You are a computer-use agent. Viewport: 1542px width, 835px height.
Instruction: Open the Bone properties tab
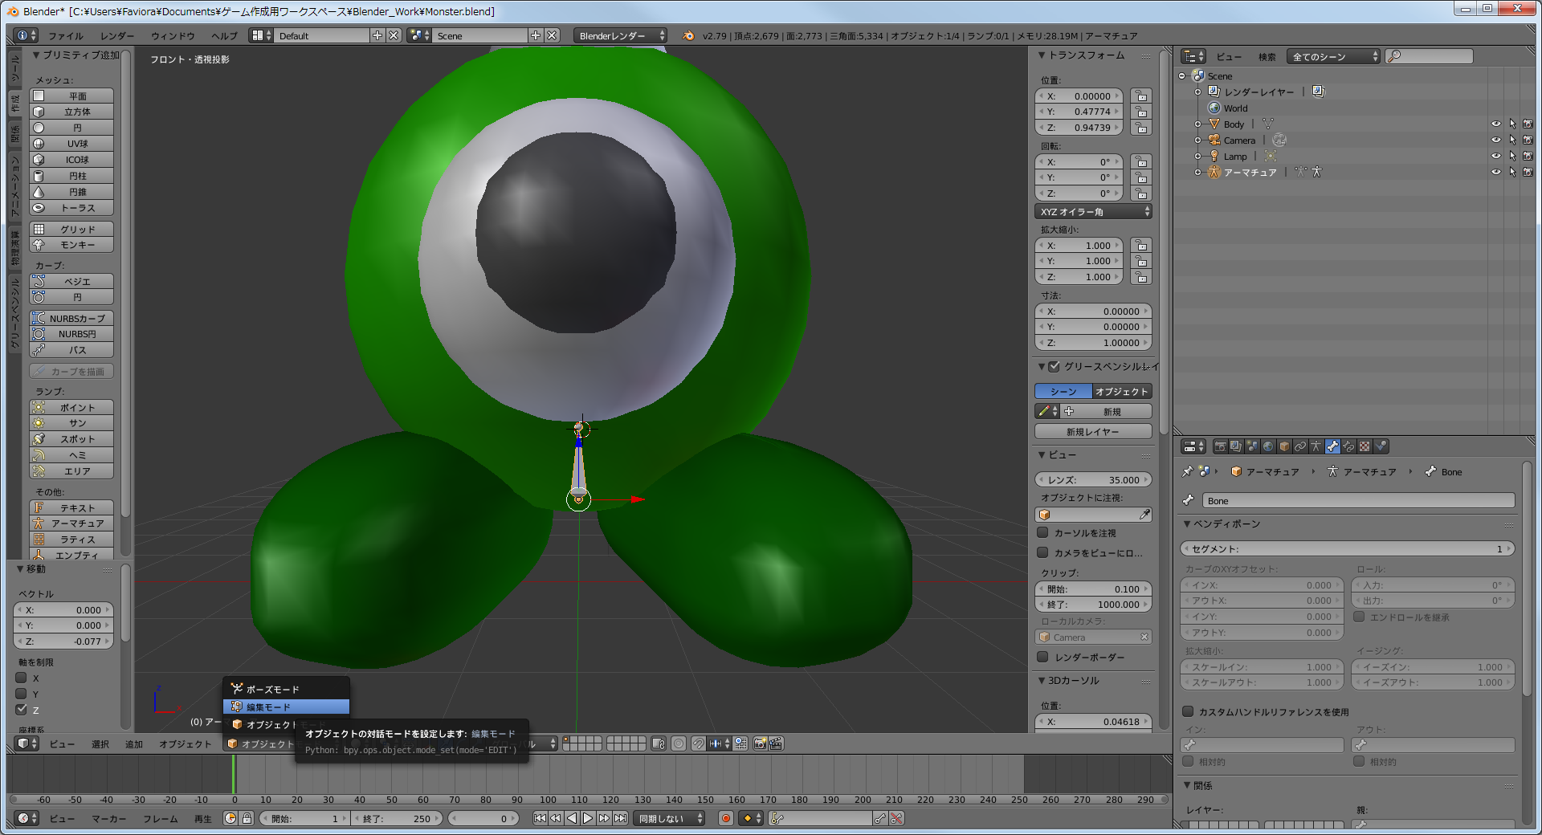click(x=1332, y=446)
